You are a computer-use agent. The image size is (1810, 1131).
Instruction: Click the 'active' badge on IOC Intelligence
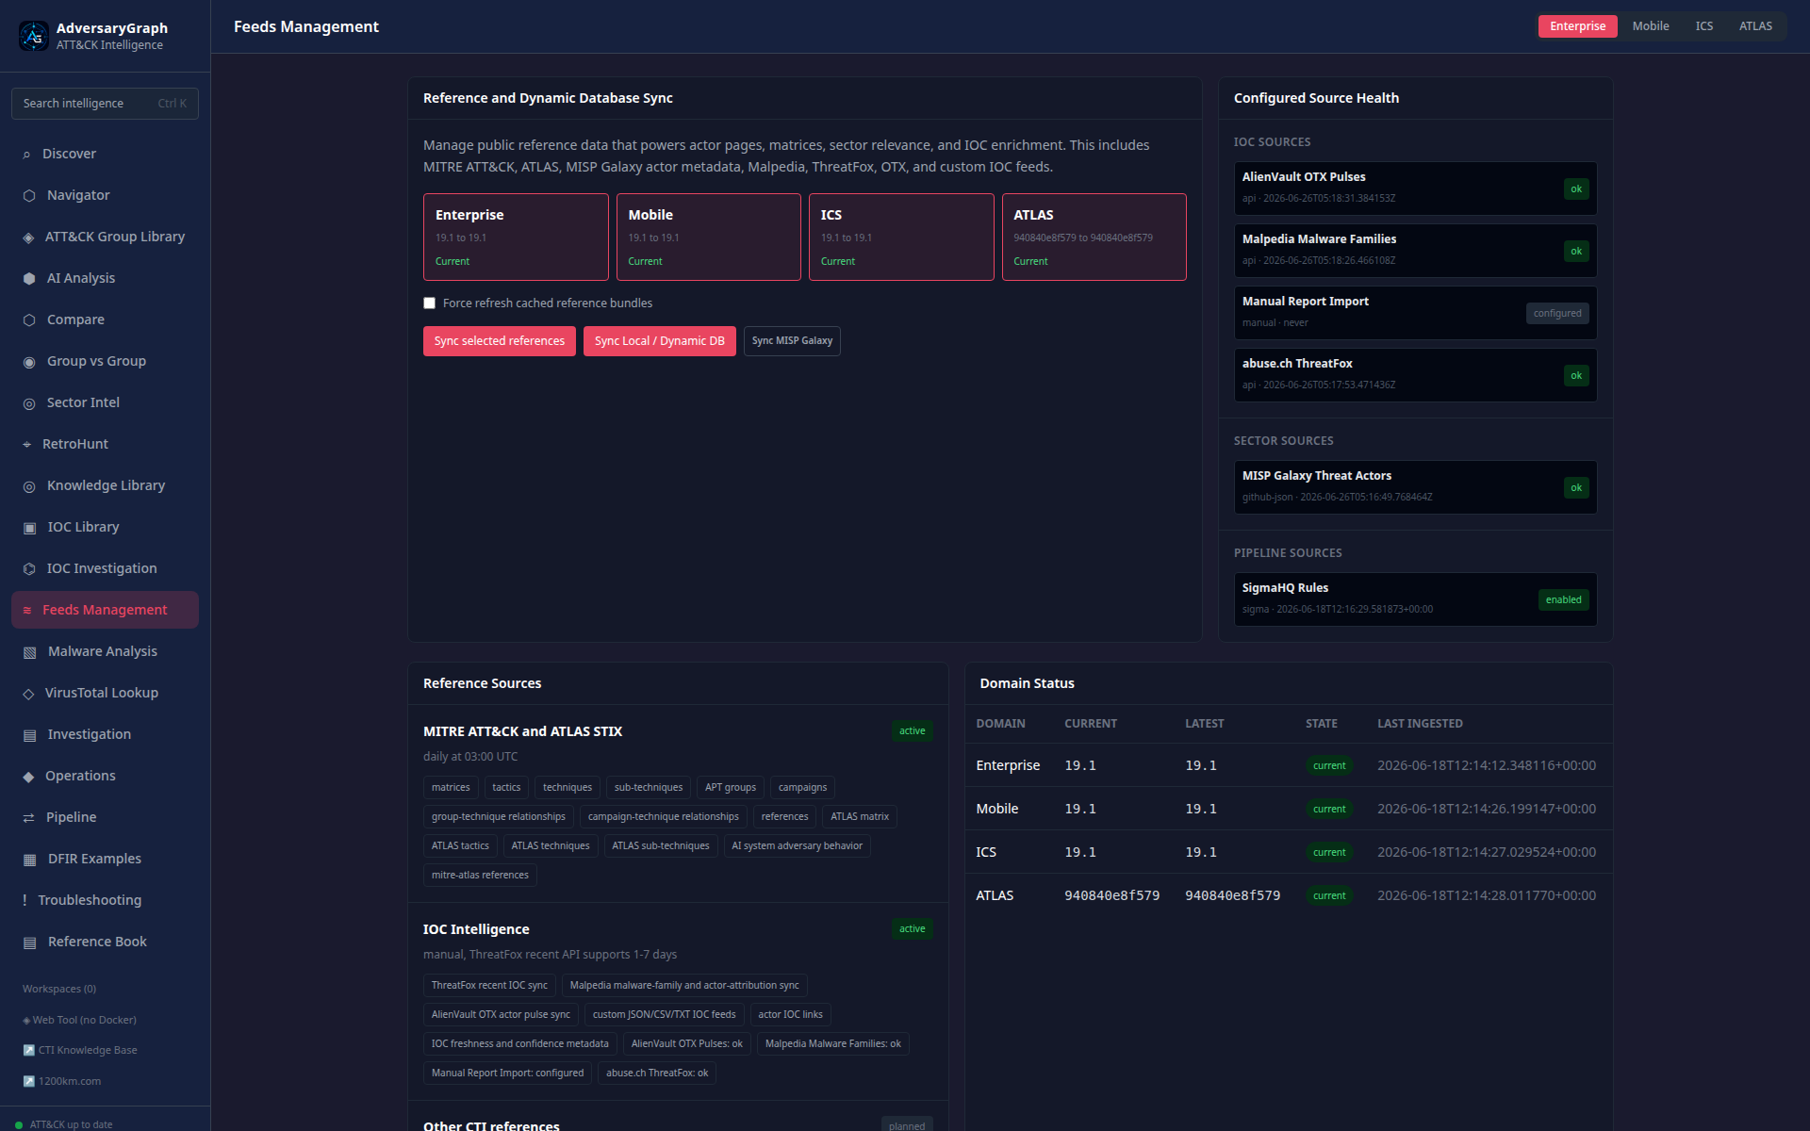click(912, 929)
